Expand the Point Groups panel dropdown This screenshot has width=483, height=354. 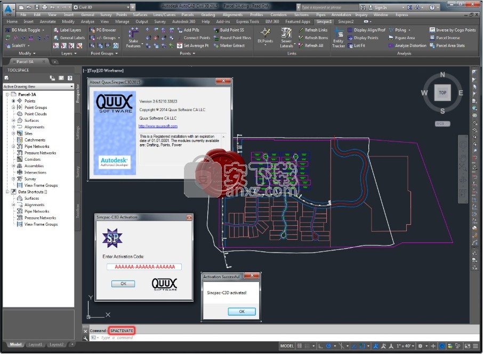click(104, 53)
